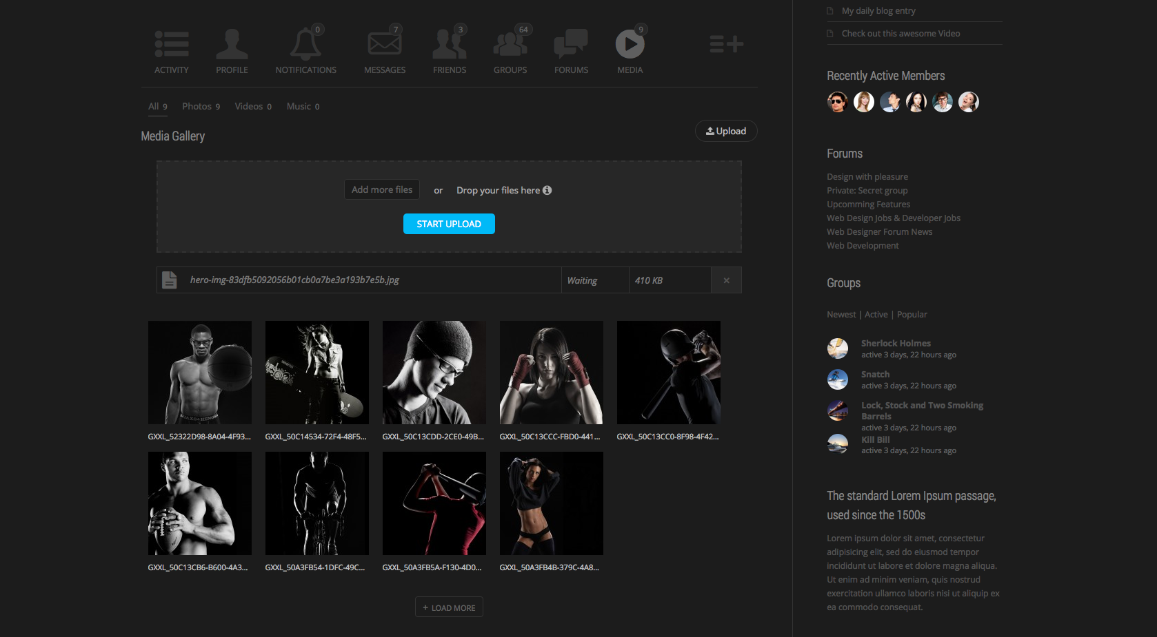
Task: Open the Friends icon
Action: coord(449,44)
